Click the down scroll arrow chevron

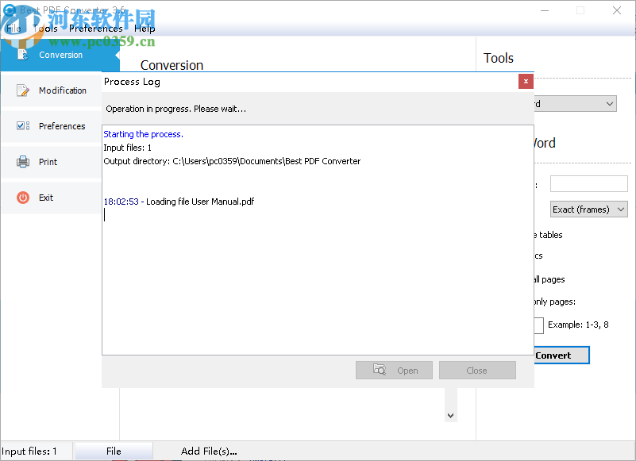click(450, 415)
